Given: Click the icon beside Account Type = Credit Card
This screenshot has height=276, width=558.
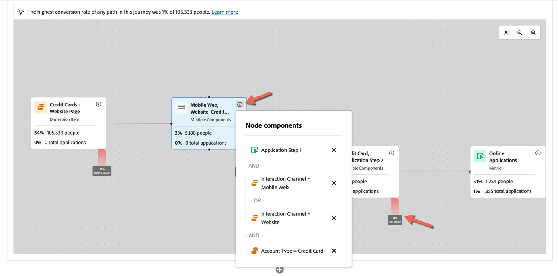Looking at the screenshot, I should [254, 251].
